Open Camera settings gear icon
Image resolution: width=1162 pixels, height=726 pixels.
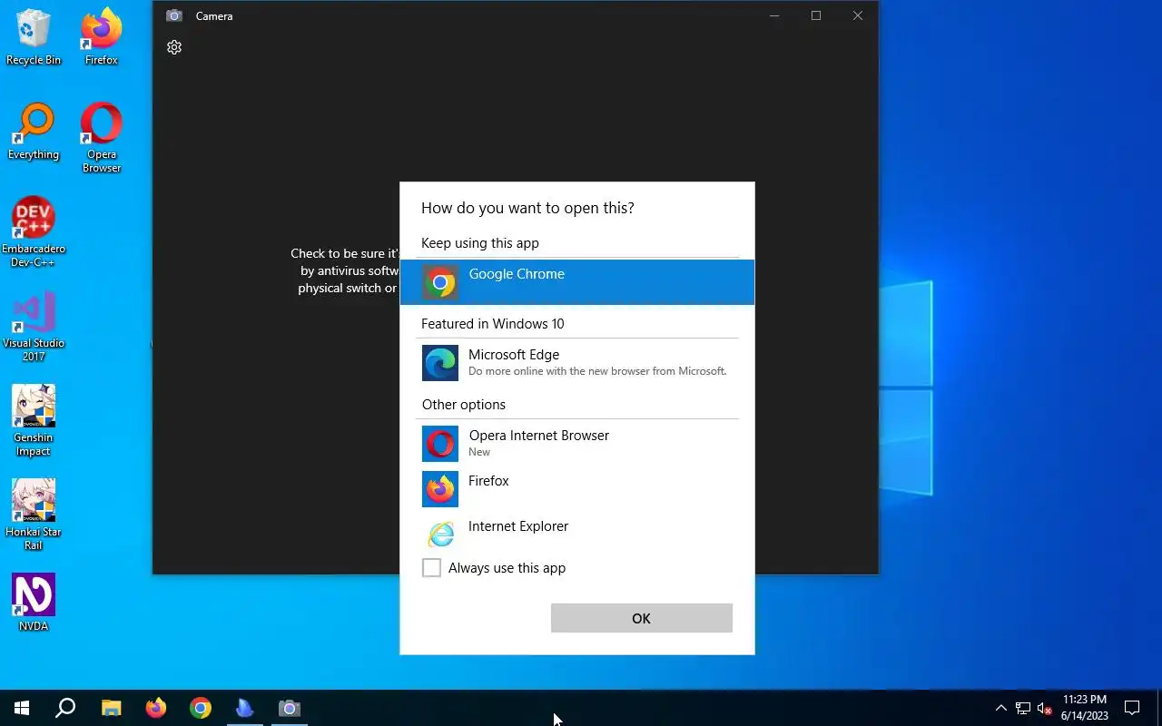[174, 47]
